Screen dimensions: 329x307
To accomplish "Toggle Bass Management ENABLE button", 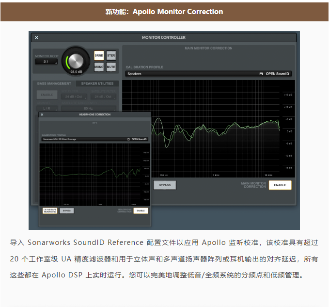I will [47, 95].
